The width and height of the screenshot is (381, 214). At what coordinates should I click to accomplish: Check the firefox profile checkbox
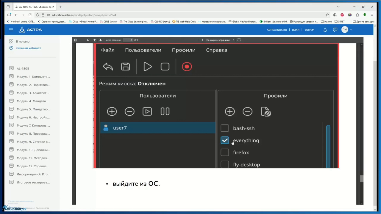point(225,152)
